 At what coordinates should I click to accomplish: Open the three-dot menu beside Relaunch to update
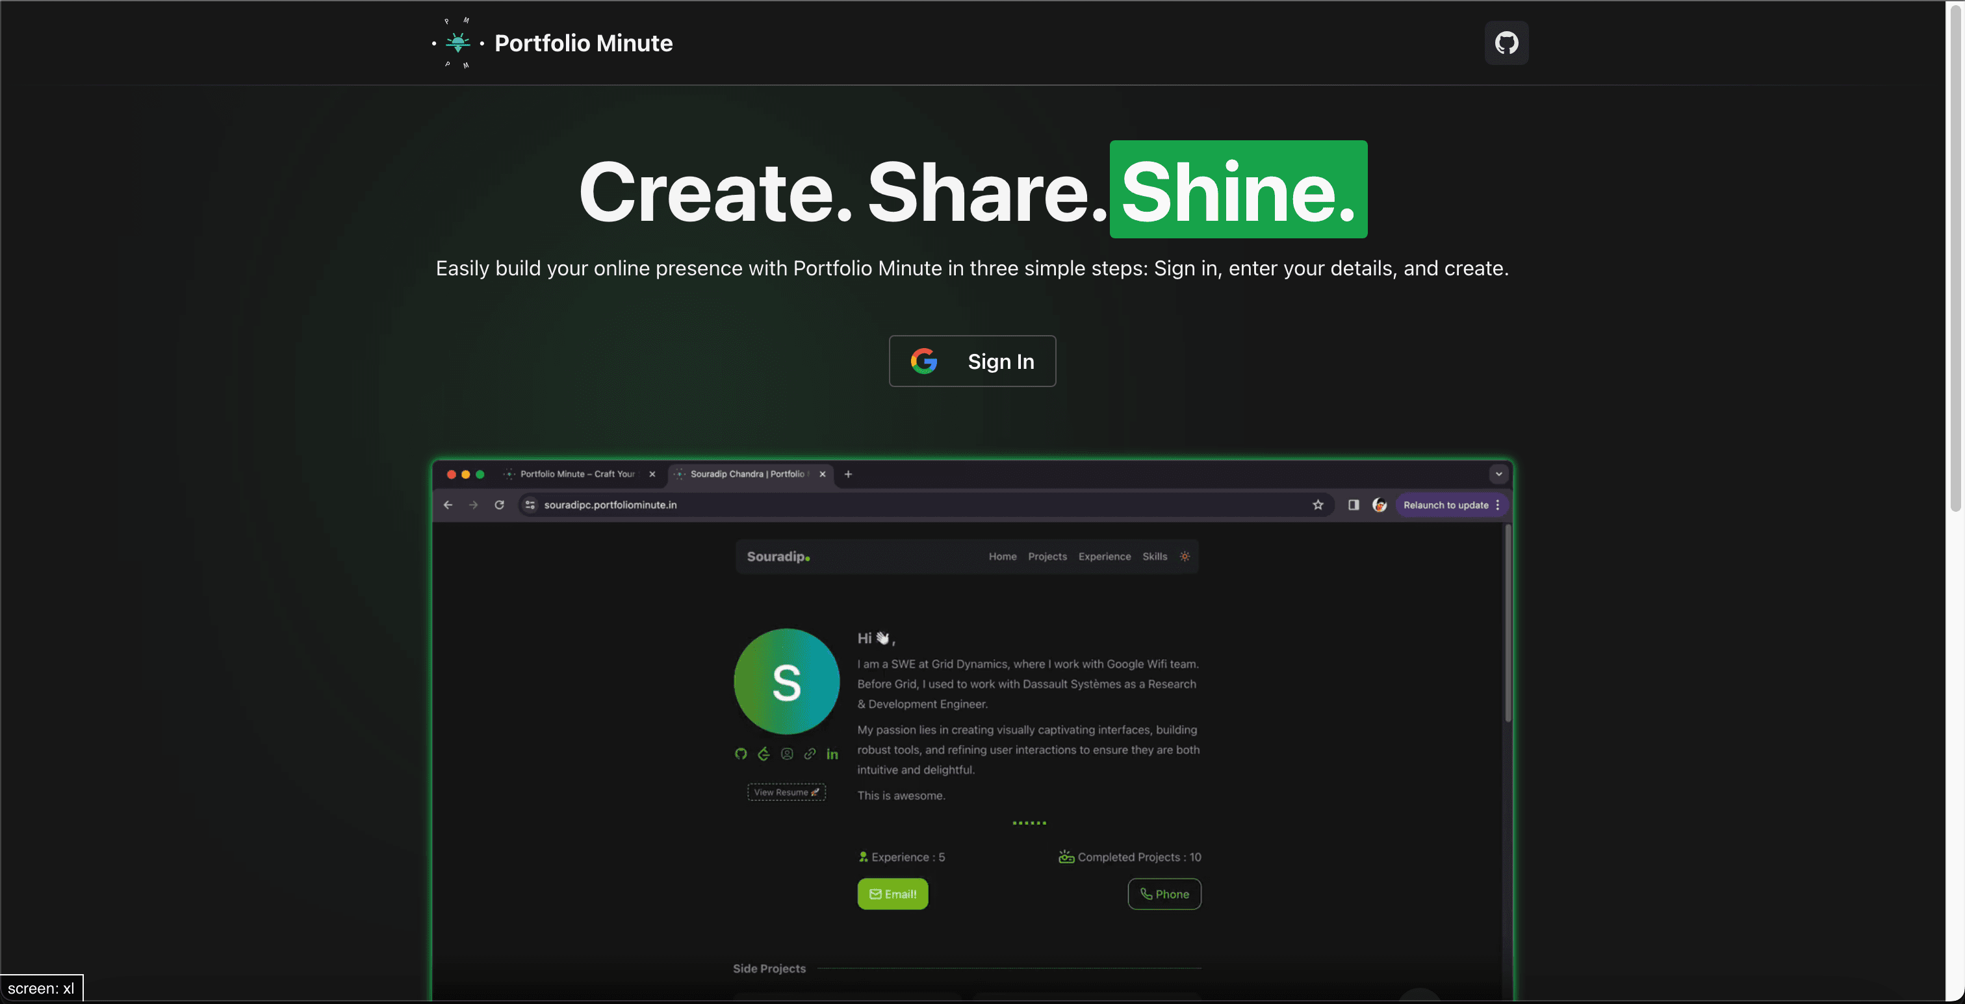tap(1497, 505)
